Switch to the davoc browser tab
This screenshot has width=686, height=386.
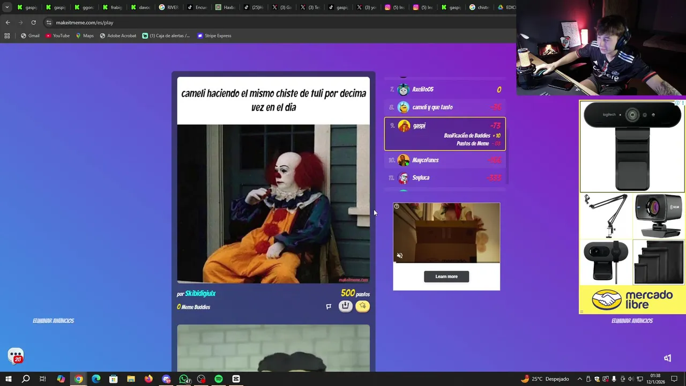140,8
